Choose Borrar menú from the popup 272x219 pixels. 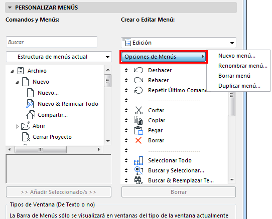pyautogui.click(x=234, y=76)
